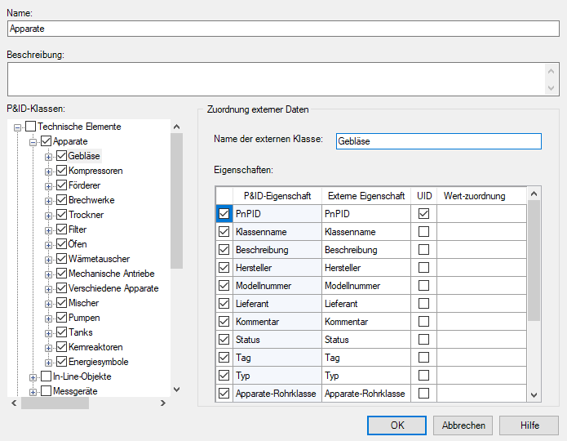This screenshot has height=441, width=567.
Task: Expand the Gebläse tree node
Action: [x=48, y=156]
